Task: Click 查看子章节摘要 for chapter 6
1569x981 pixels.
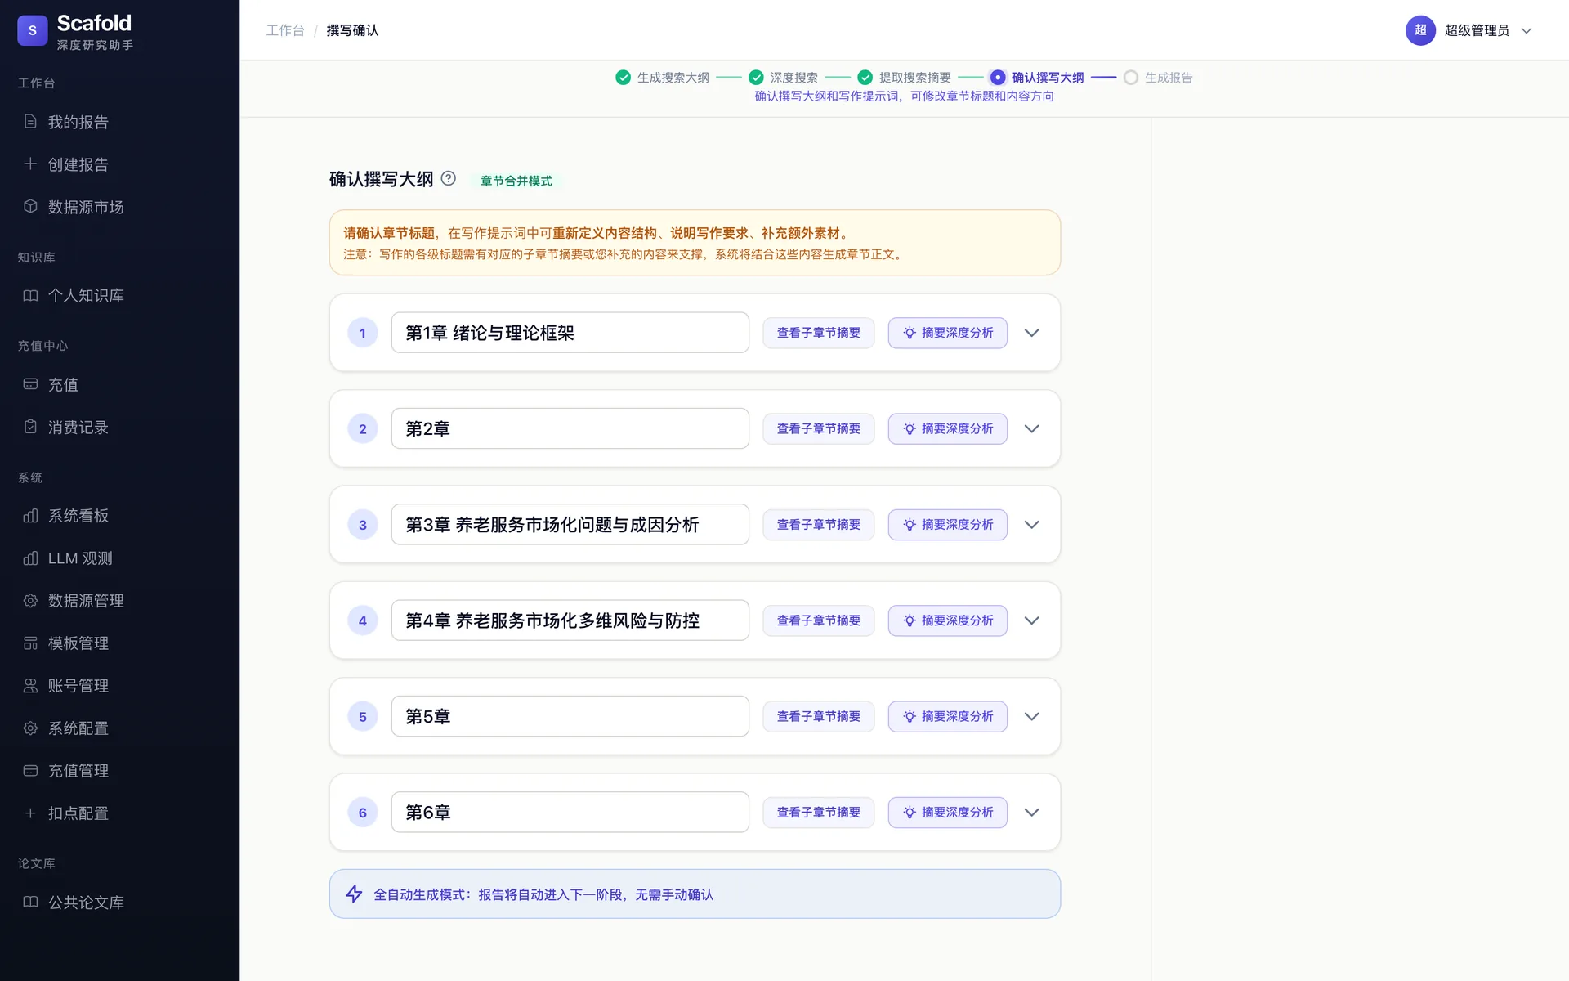Action: pyautogui.click(x=819, y=813)
